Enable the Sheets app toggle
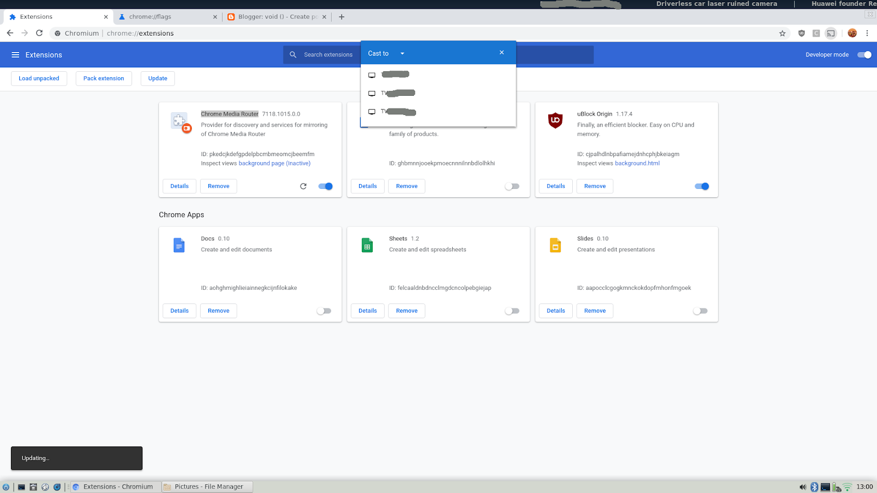The image size is (877, 493). 512,311
